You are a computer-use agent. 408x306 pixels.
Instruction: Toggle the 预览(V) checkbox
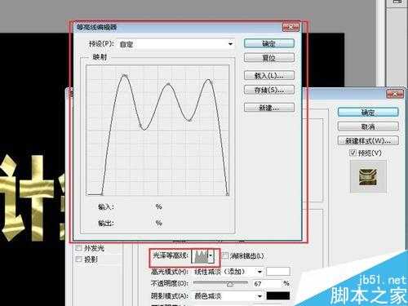(353, 153)
